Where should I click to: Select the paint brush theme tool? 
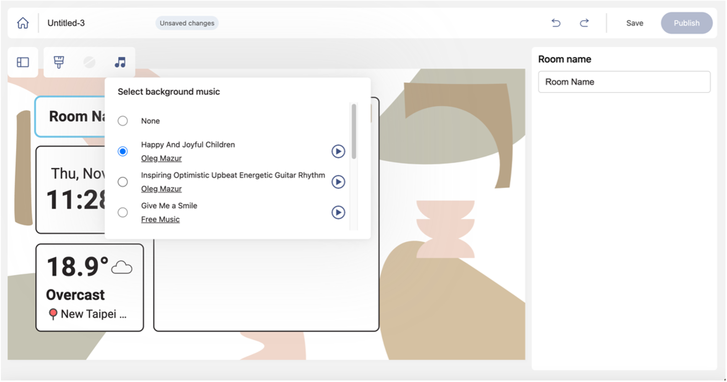pyautogui.click(x=59, y=62)
